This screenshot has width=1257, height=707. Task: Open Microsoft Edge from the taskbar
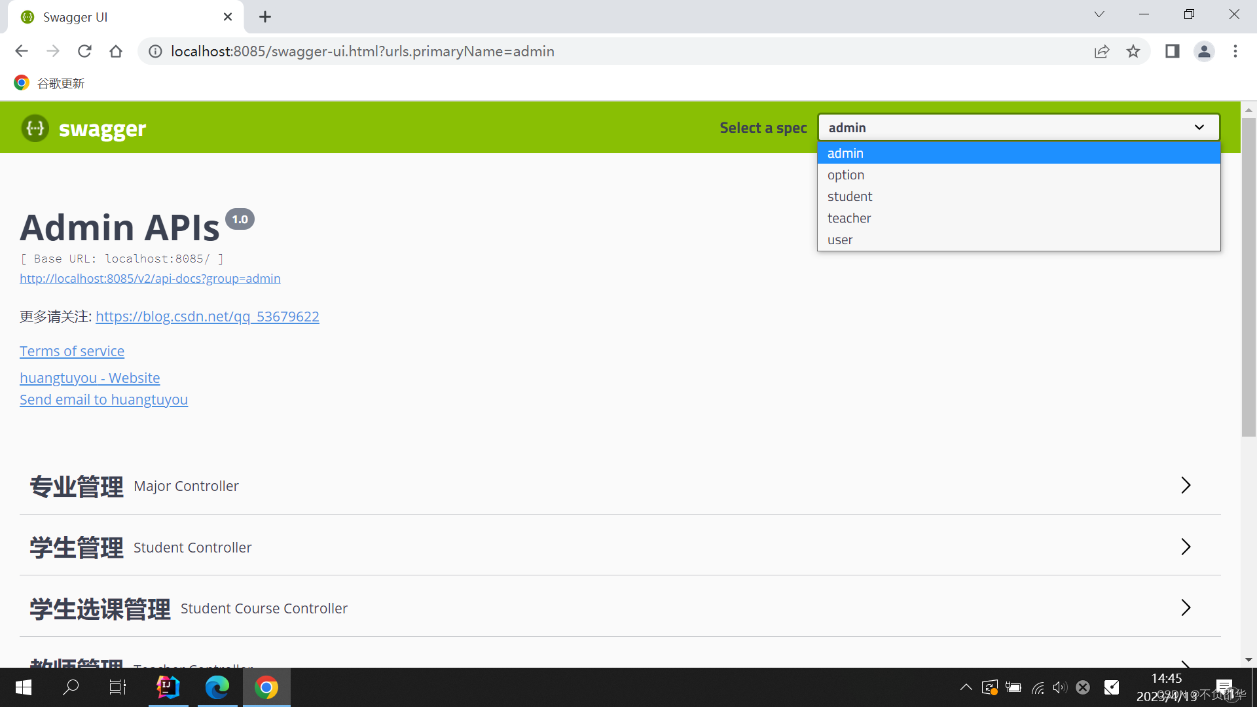click(x=217, y=687)
